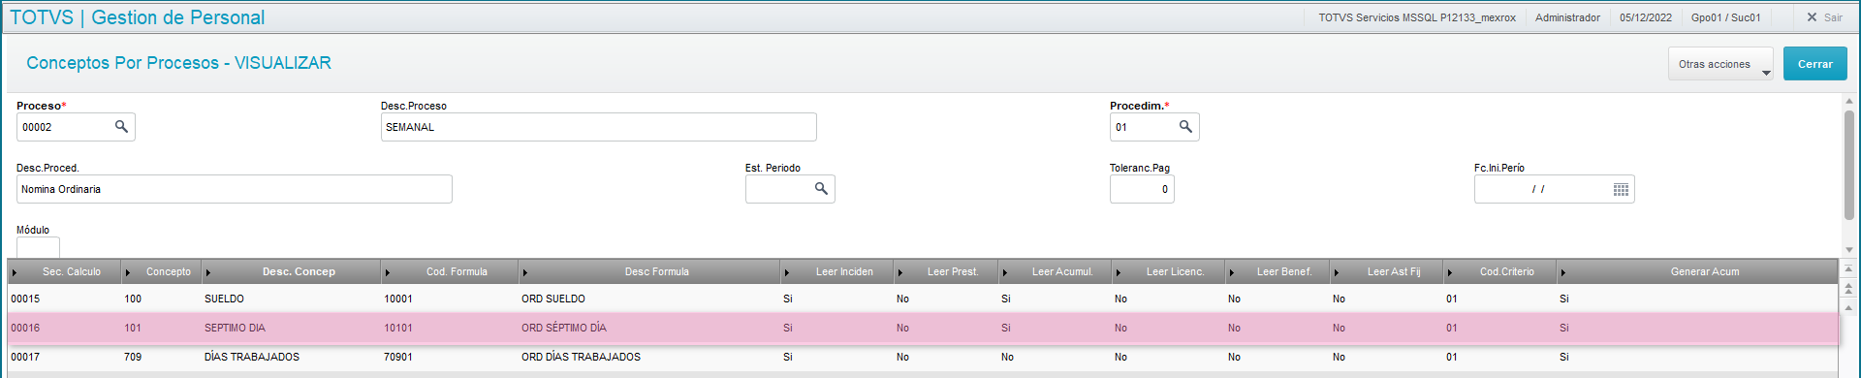Open Procedim. lookup magnifier icon
The width and height of the screenshot is (1861, 378).
pyautogui.click(x=1185, y=127)
